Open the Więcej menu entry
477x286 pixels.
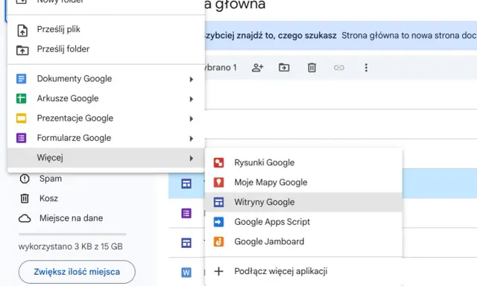106,158
